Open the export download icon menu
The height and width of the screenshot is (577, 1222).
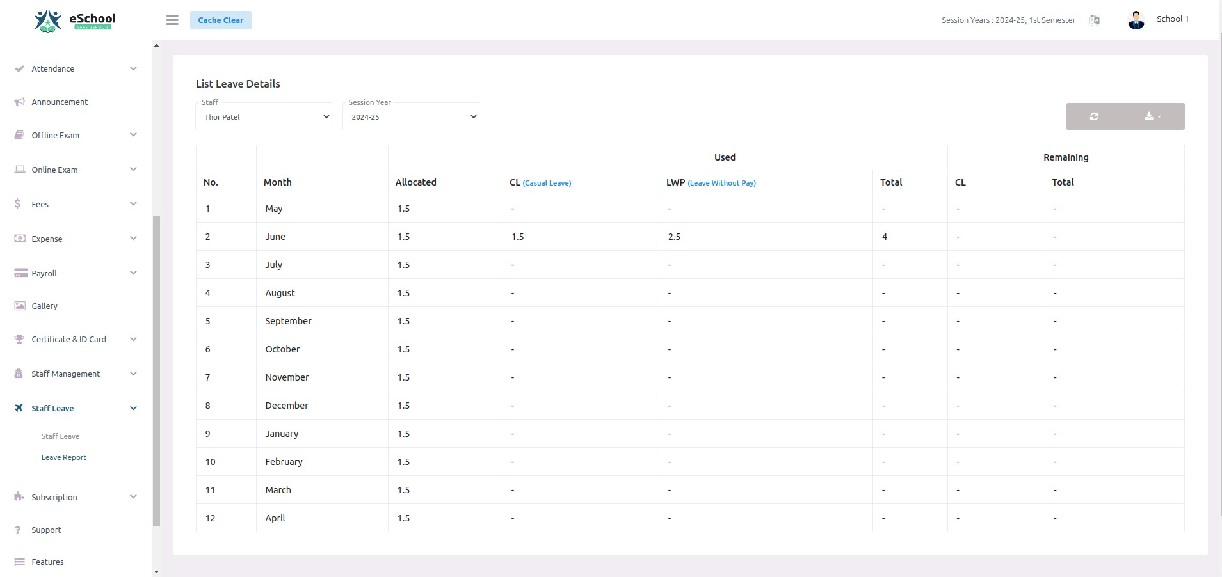pyautogui.click(x=1152, y=116)
